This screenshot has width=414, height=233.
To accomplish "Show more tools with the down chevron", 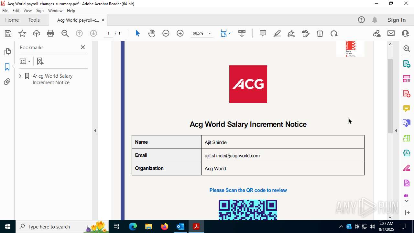I will coord(407,201).
